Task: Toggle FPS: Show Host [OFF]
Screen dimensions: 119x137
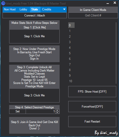Action: point(92,92)
